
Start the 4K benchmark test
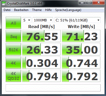click(13, 63)
